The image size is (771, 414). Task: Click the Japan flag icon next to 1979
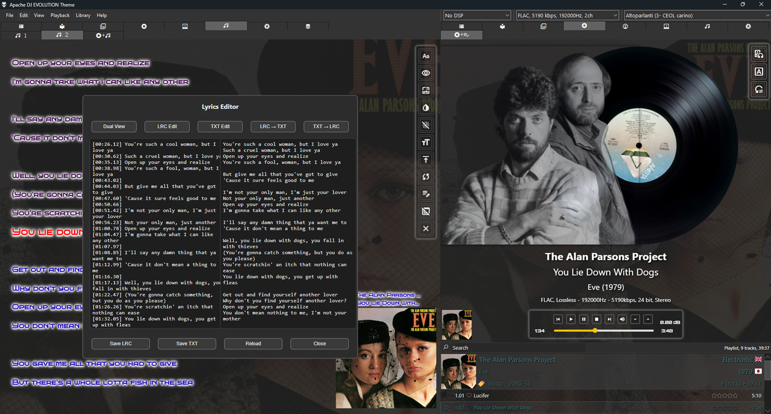tap(758, 372)
